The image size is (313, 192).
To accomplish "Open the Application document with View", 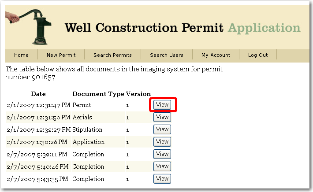I will (162, 142).
